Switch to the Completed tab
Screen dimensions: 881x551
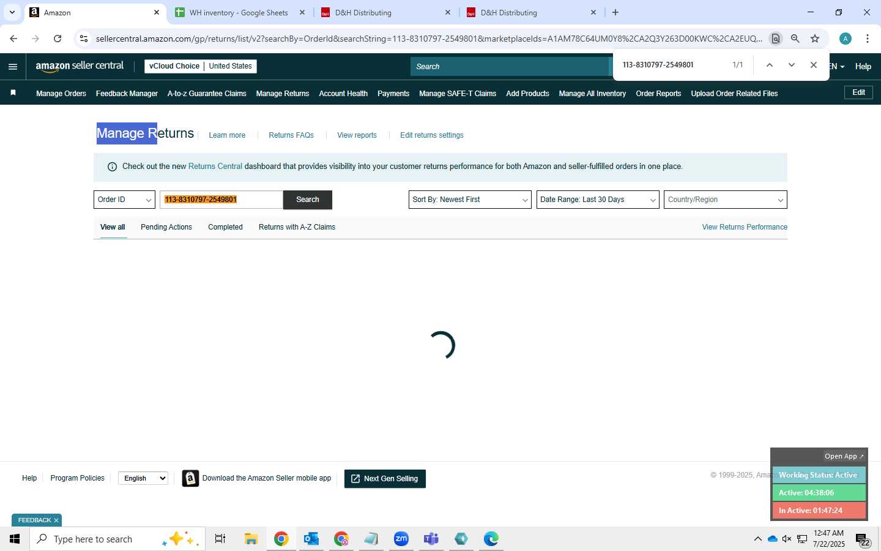click(x=225, y=227)
